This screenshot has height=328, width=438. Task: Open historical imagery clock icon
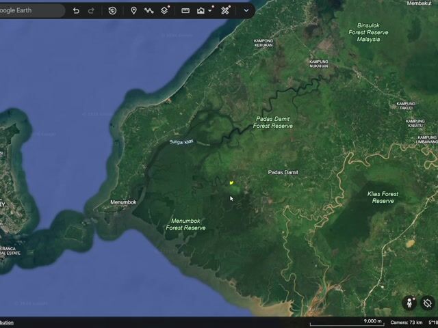[x=112, y=11]
